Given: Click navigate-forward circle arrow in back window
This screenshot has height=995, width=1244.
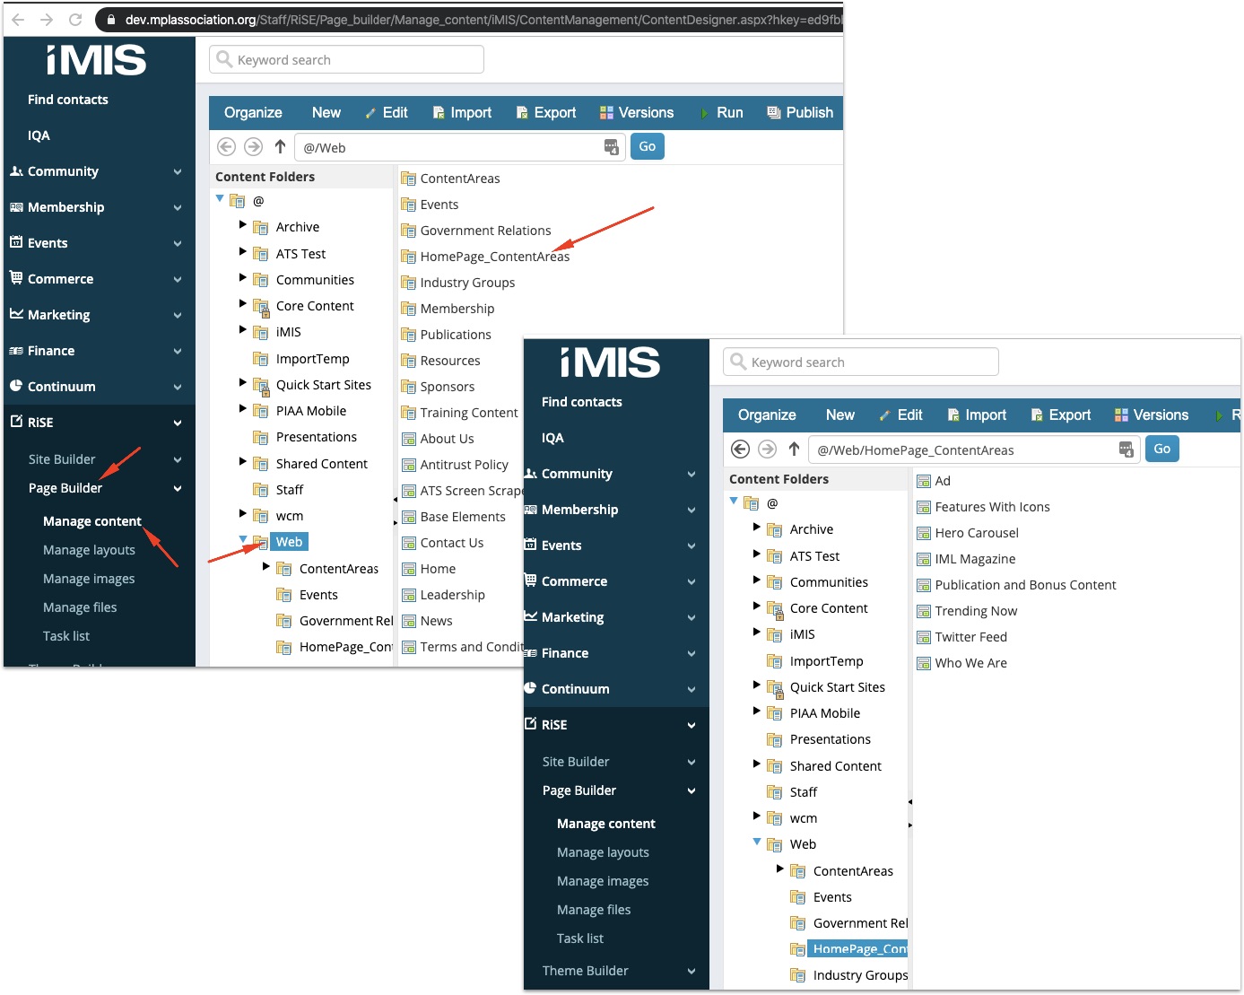Looking at the screenshot, I should click(x=254, y=146).
